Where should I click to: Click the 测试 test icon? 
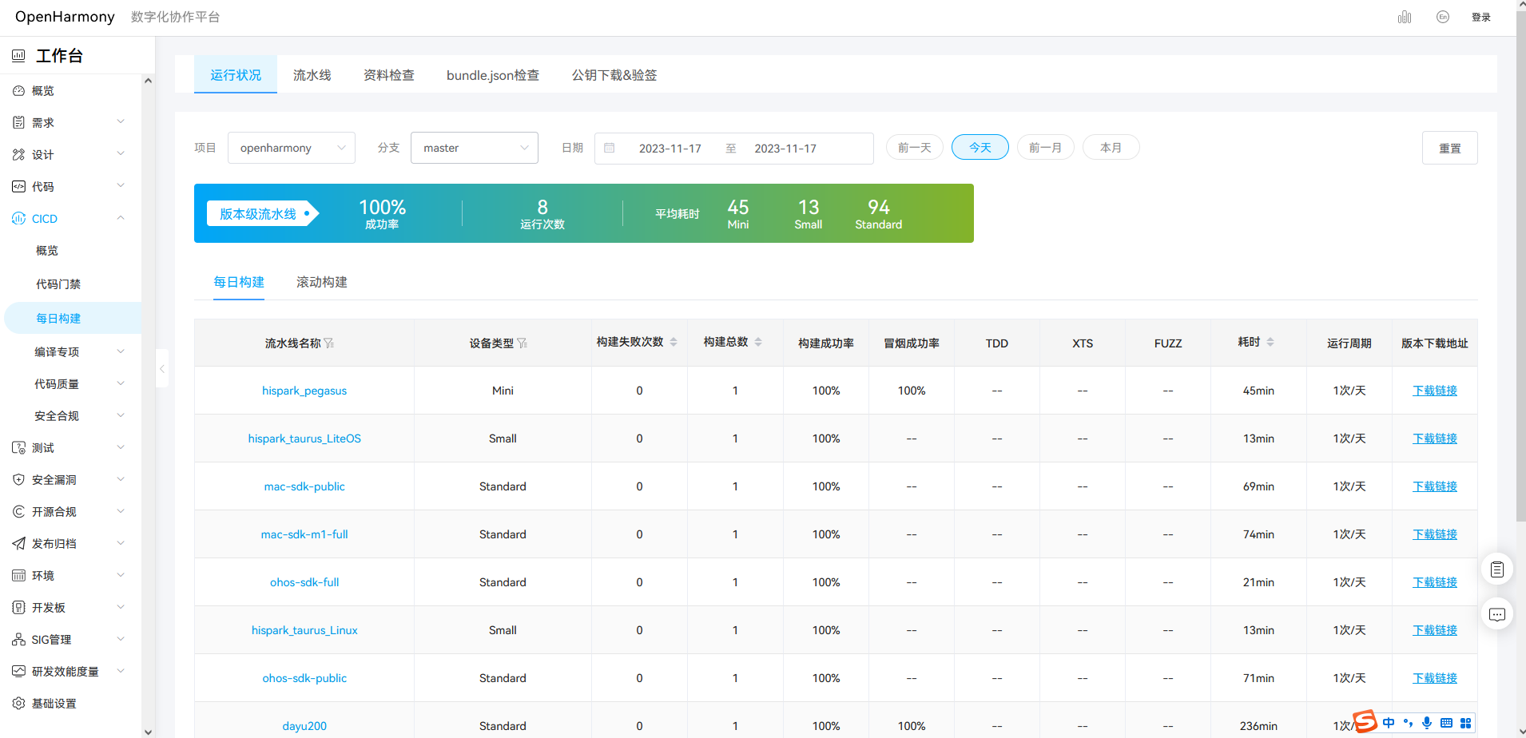(x=18, y=448)
